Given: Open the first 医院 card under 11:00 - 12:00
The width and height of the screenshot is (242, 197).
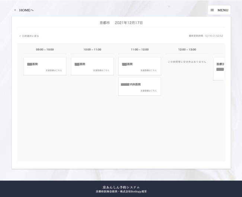Looking at the screenshot, I should coord(140,67).
